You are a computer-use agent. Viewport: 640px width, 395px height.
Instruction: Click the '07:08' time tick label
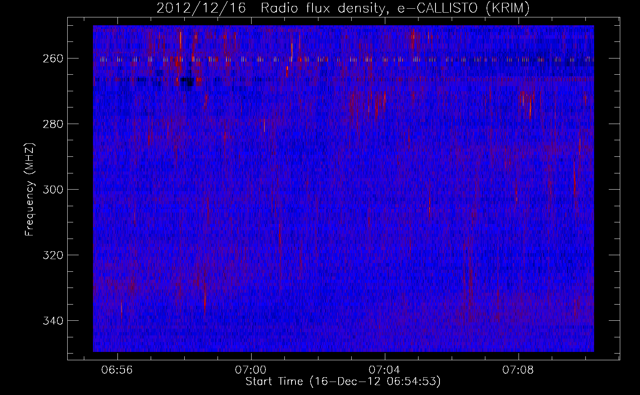pyautogui.click(x=518, y=370)
